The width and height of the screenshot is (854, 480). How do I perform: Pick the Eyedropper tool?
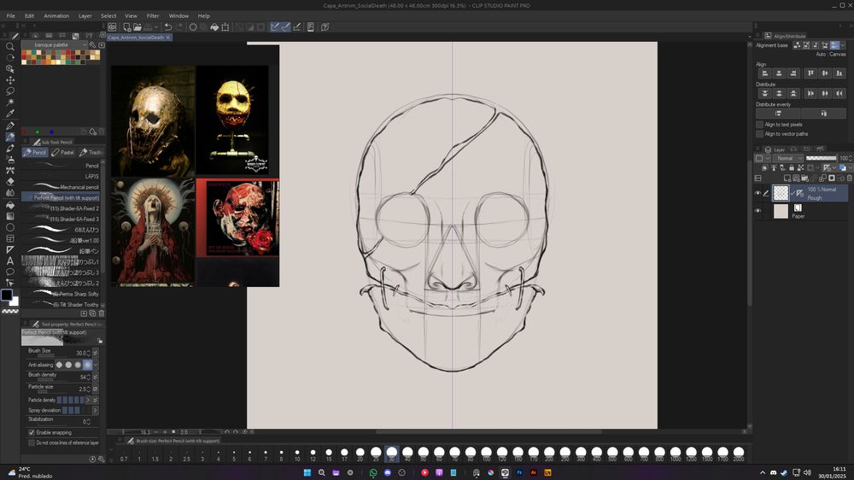pyautogui.click(x=10, y=114)
